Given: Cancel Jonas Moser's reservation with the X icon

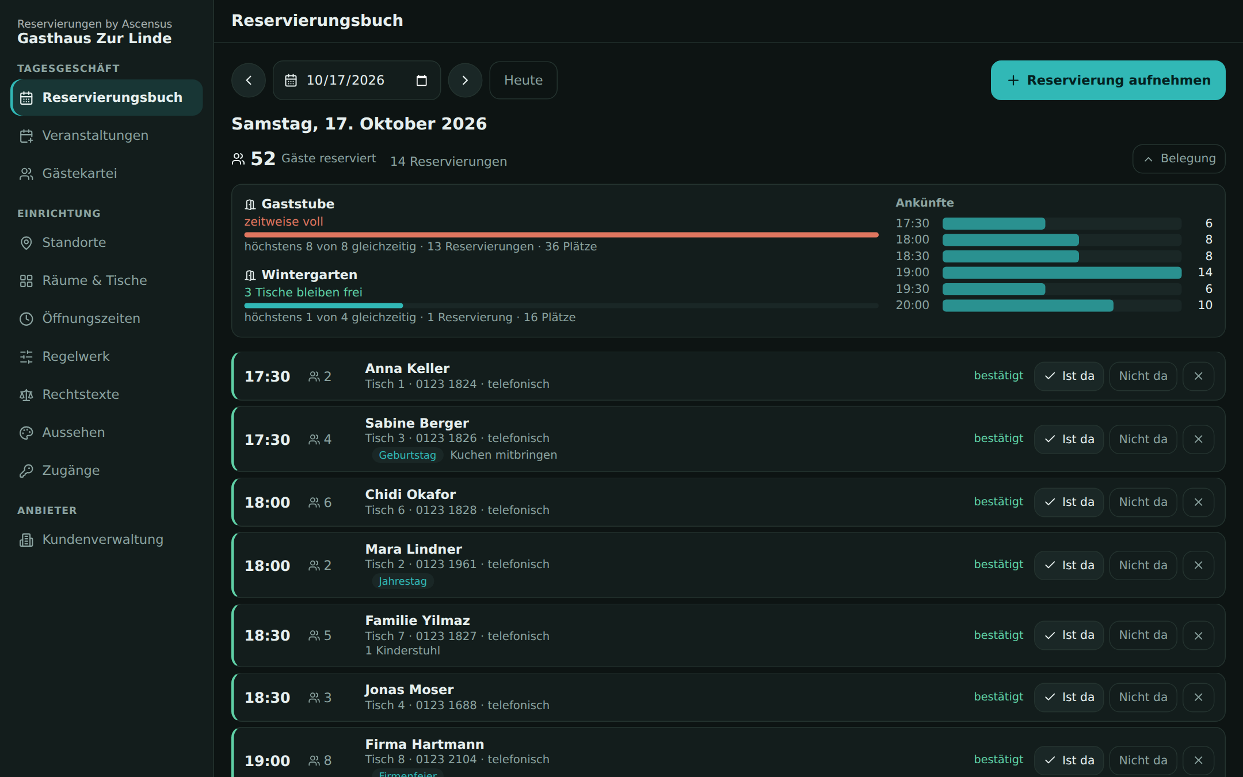Looking at the screenshot, I should click(x=1199, y=697).
